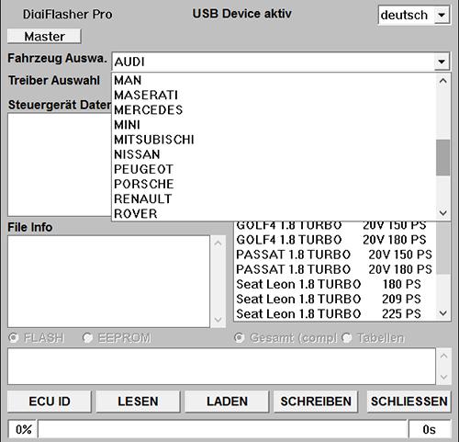This screenshot has height=442, width=459.
Task: Choose the Tabellen radio option
Action: (x=346, y=337)
